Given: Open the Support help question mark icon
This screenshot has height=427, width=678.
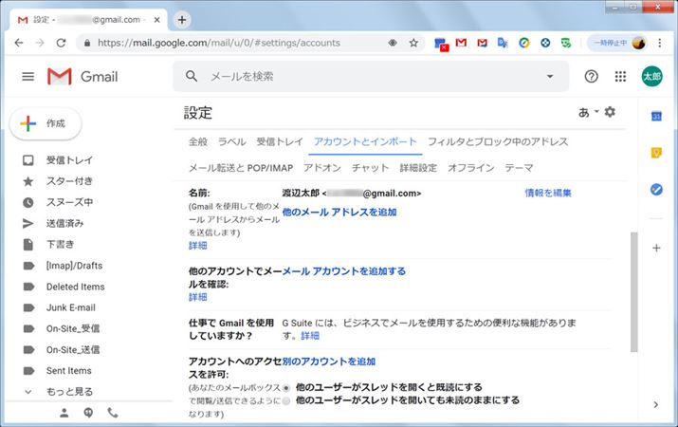Looking at the screenshot, I should point(592,77).
